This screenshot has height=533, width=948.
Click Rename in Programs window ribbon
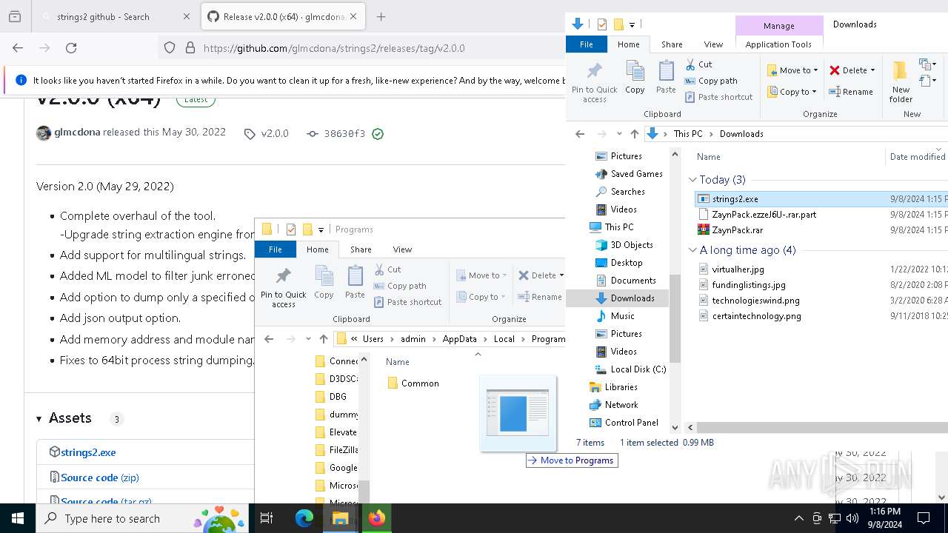point(540,297)
